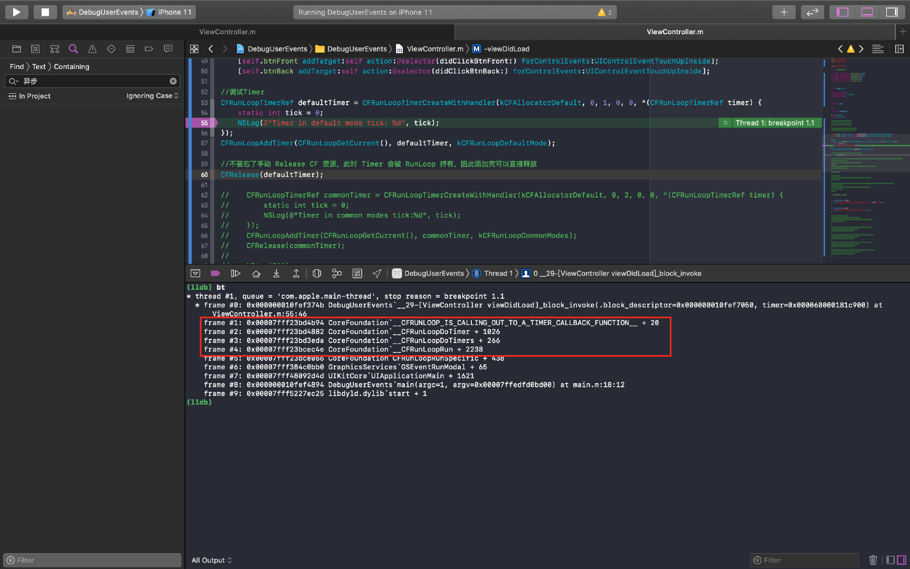
Task: Select the Find navigator magnifier icon
Action: point(73,49)
